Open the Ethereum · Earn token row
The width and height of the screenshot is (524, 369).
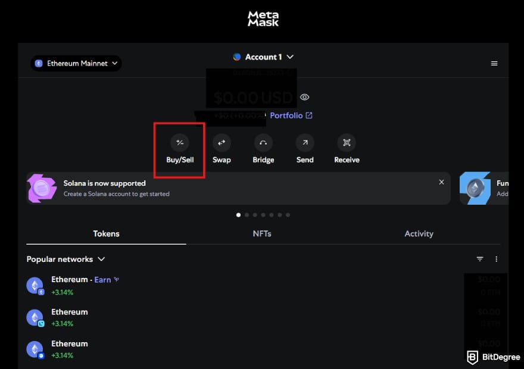(x=263, y=286)
